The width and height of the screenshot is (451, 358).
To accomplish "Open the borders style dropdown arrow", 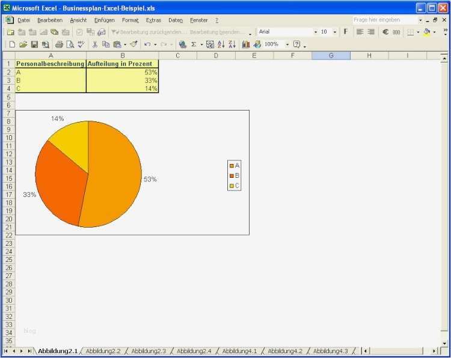I will pyautogui.click(x=418, y=32).
